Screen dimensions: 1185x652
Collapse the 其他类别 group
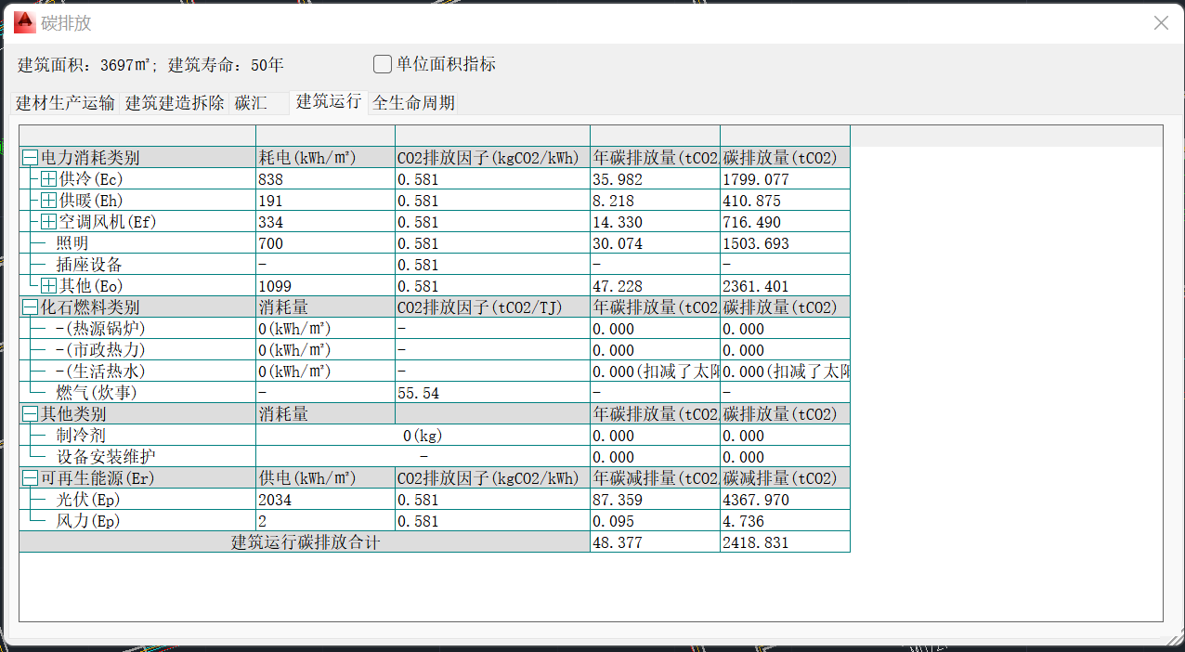30,414
